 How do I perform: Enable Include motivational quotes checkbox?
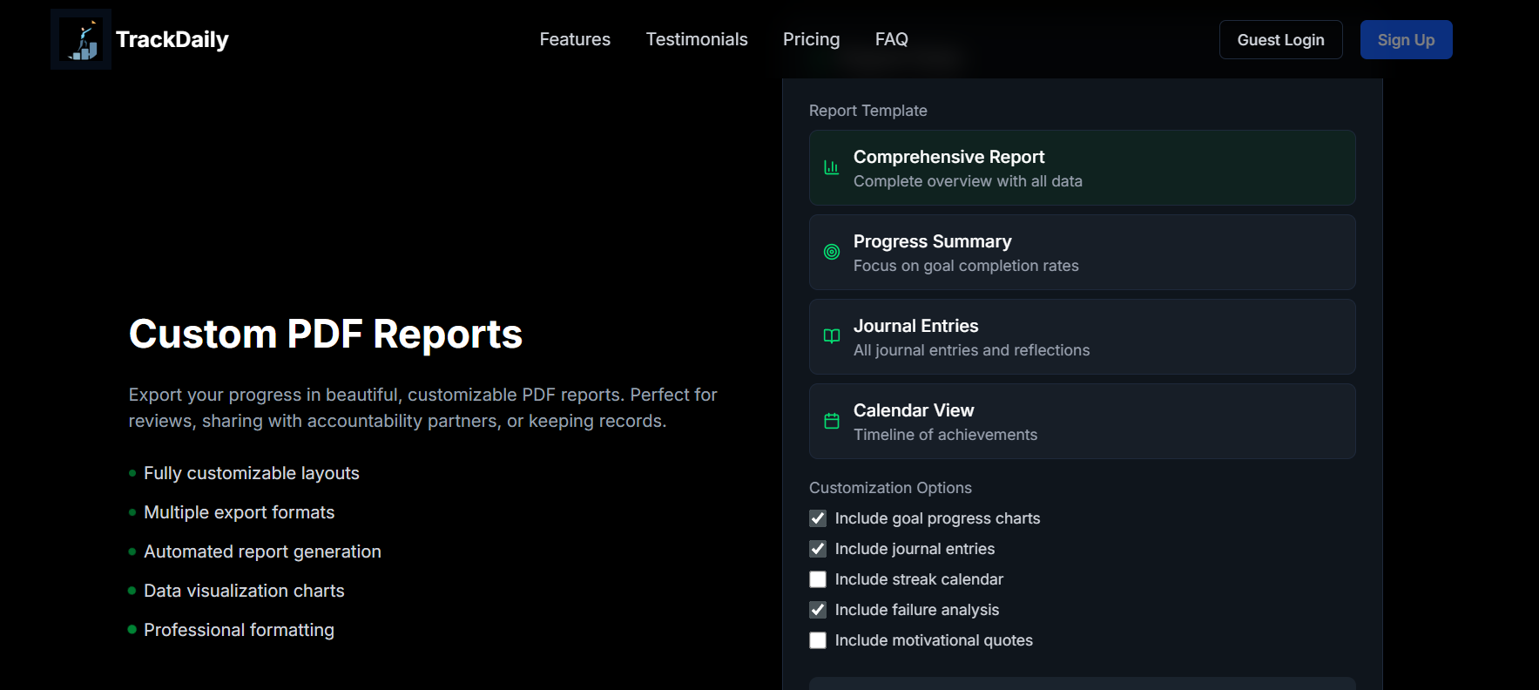click(x=818, y=640)
